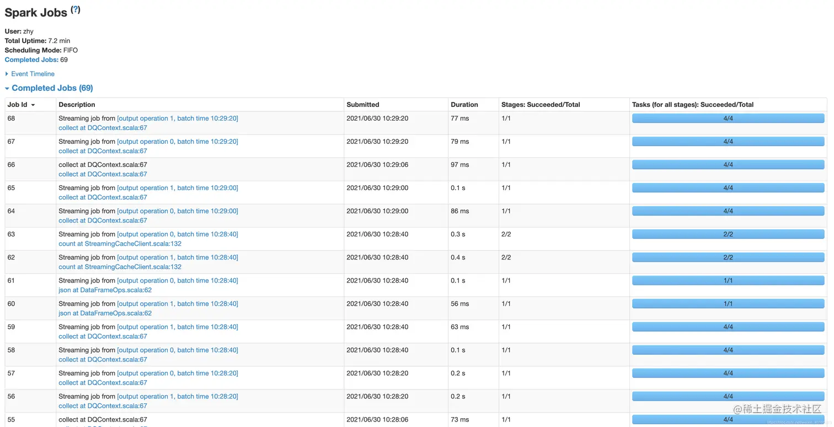834x427 pixels.
Task: Select the Total Uptime 7.2 min text
Action: pyautogui.click(x=38, y=41)
